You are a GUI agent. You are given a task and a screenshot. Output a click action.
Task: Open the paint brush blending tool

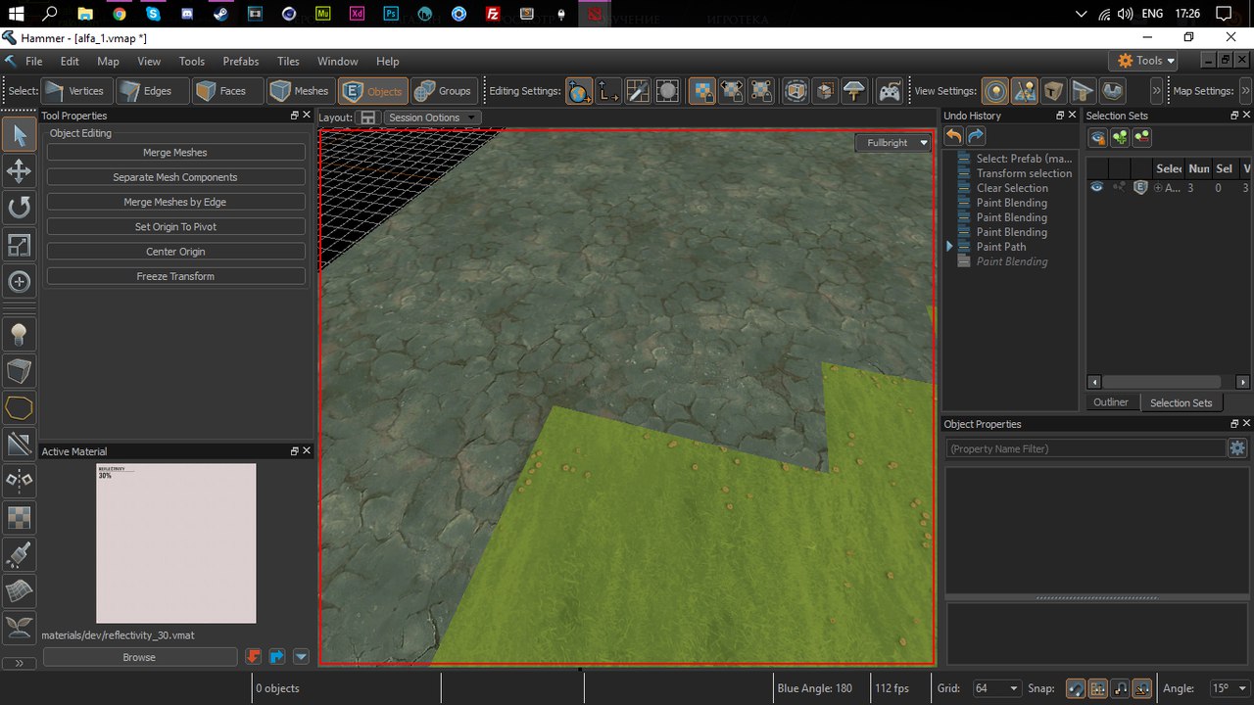click(19, 555)
